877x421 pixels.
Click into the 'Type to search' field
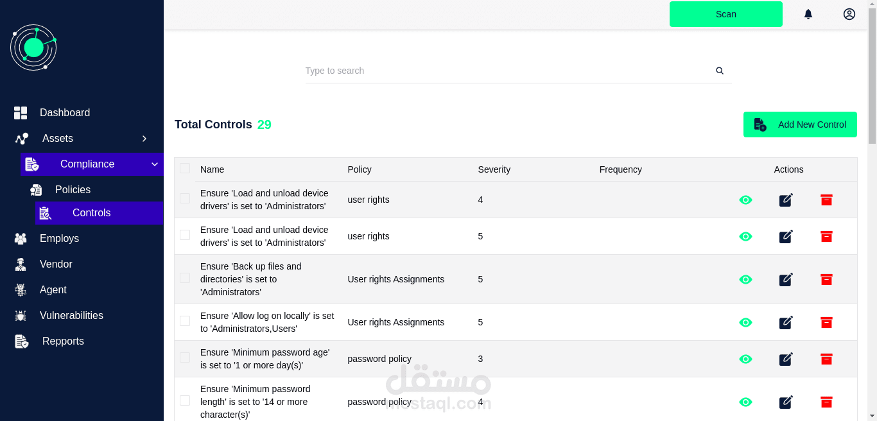tap(507, 71)
